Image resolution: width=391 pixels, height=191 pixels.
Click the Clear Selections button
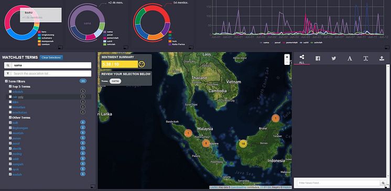click(51, 58)
